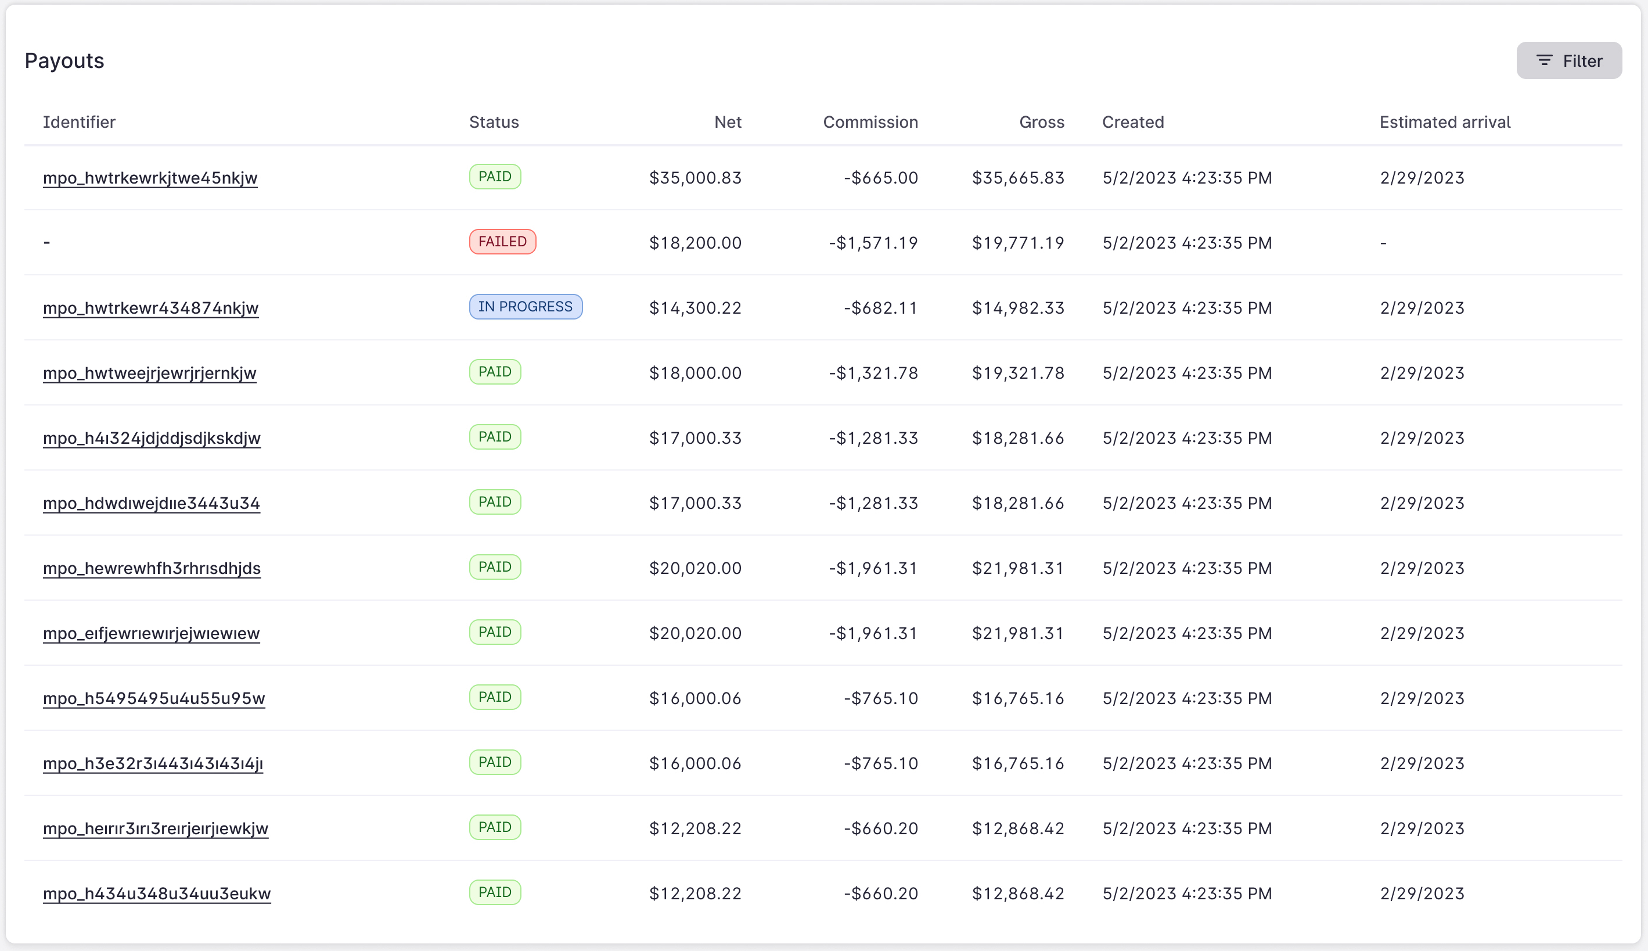1648x951 pixels.
Task: Click the IN PROGRESS status badge
Action: pos(526,306)
